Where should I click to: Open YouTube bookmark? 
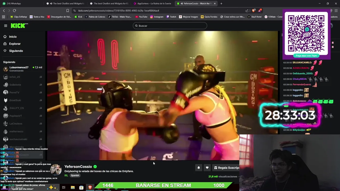click(141, 17)
